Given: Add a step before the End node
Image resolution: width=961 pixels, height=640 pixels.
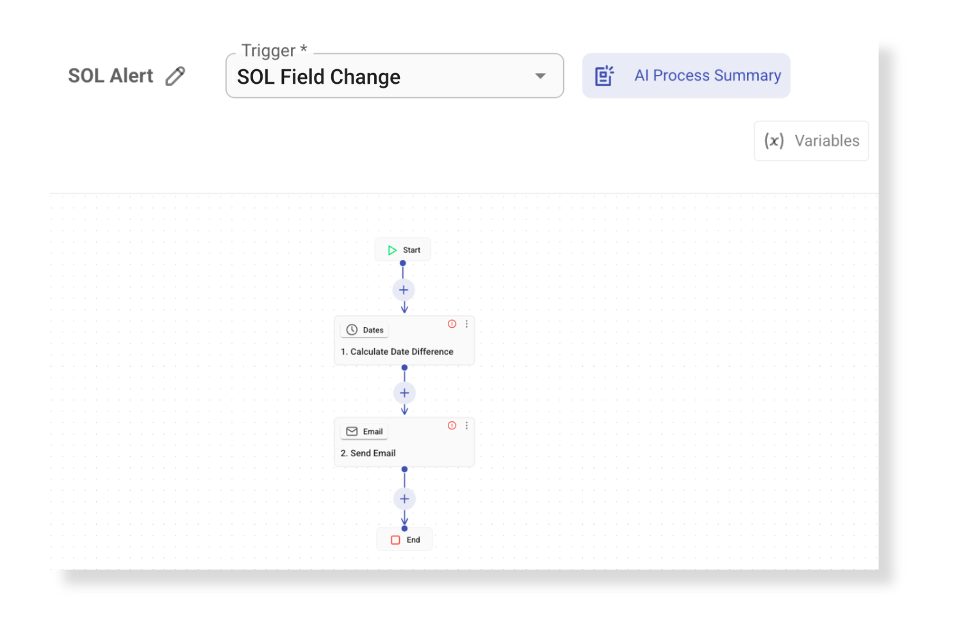Looking at the screenshot, I should [404, 499].
